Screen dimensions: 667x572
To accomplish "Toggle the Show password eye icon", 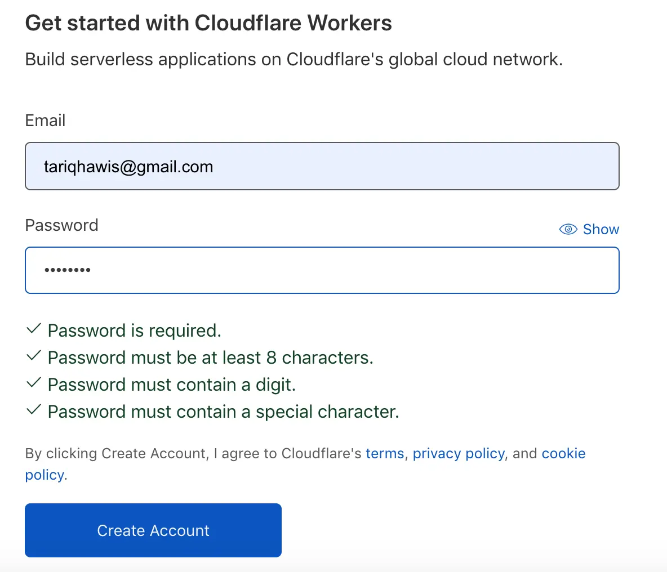I will click(568, 230).
